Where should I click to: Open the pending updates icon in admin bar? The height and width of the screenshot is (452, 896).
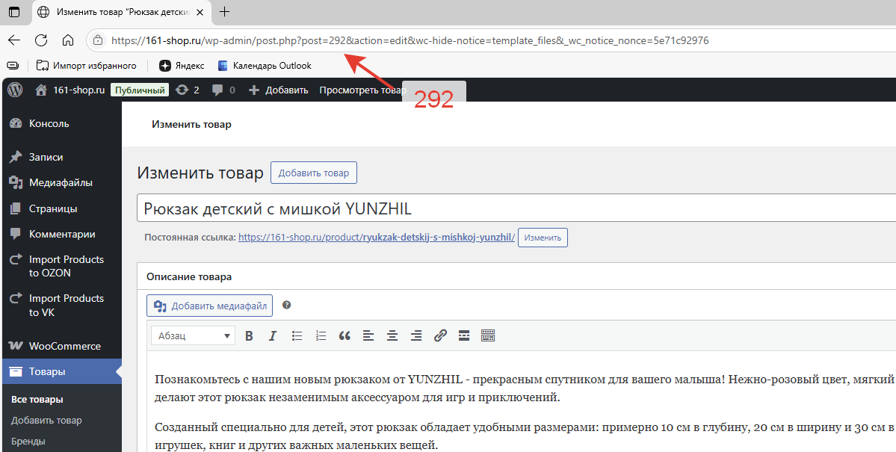click(x=187, y=90)
